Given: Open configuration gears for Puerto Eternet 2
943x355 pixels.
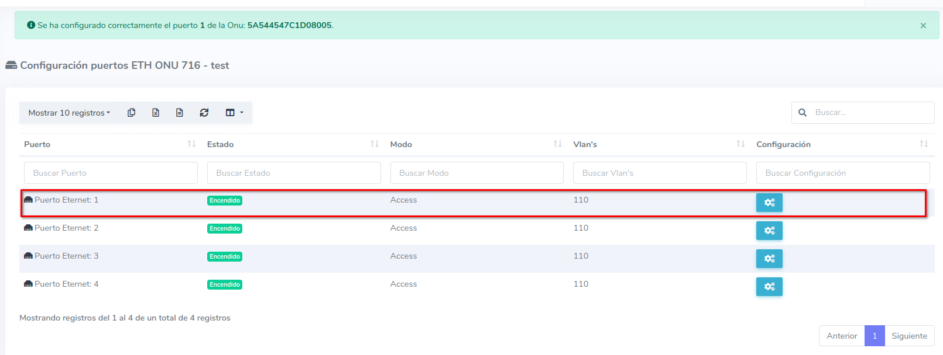Looking at the screenshot, I should click(x=769, y=231).
